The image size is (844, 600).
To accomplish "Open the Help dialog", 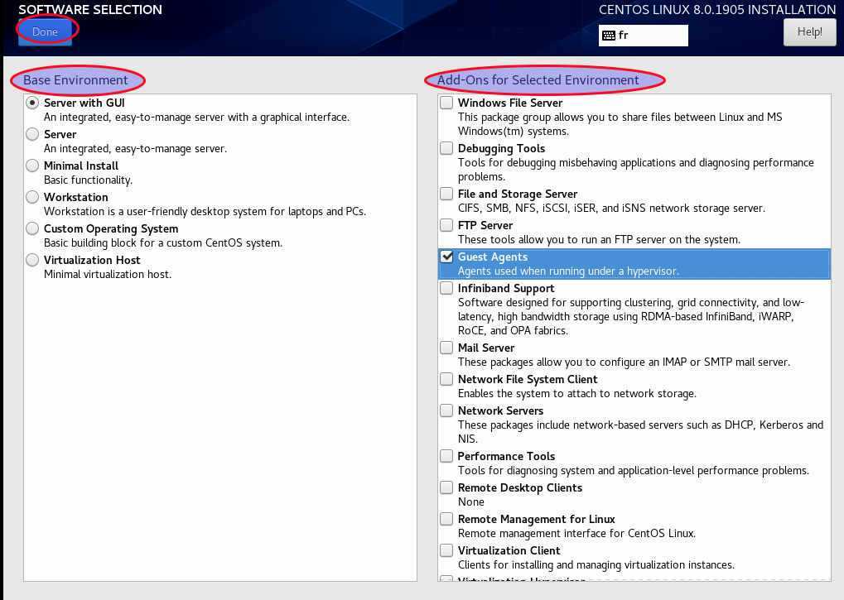I will [x=809, y=32].
